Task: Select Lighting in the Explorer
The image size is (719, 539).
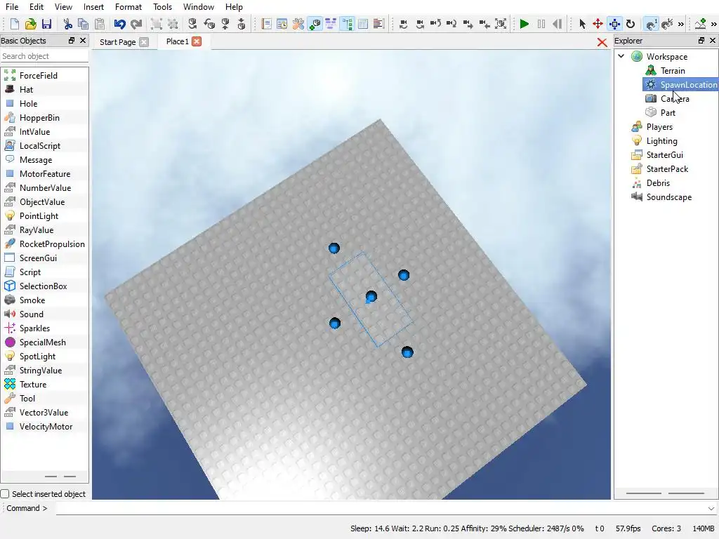Action: click(661, 141)
